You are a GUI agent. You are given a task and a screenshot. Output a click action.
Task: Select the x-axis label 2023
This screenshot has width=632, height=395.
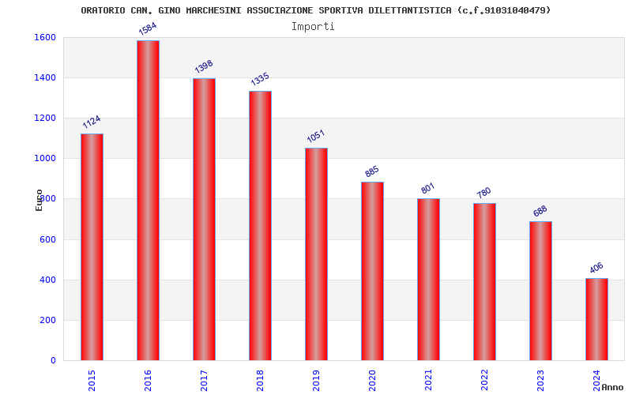[540, 381]
